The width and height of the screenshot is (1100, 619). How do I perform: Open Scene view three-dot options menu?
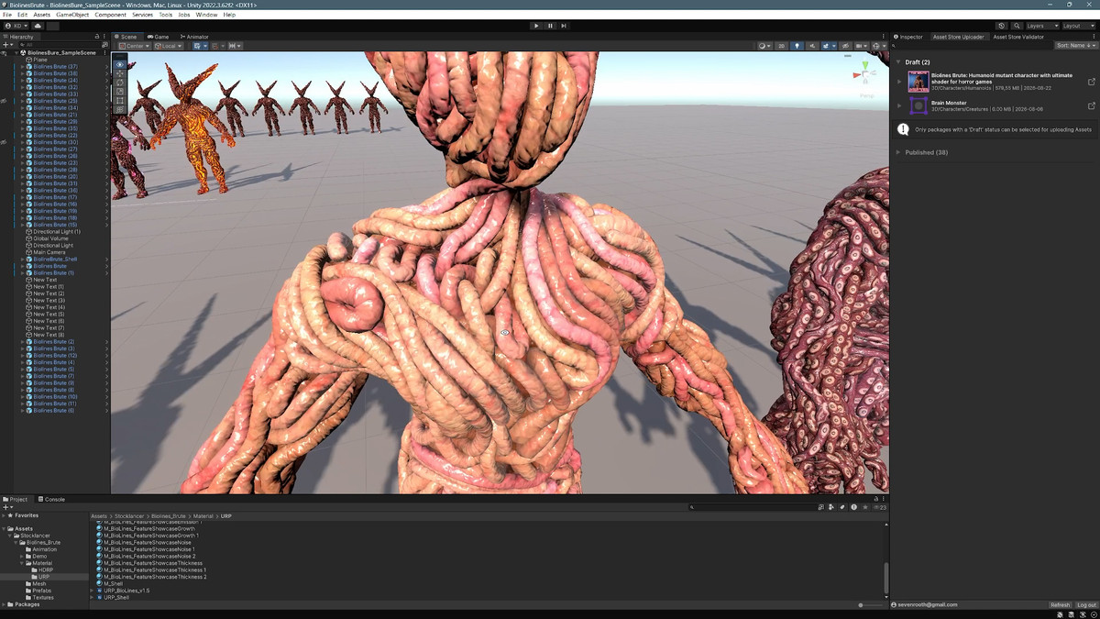click(885, 37)
